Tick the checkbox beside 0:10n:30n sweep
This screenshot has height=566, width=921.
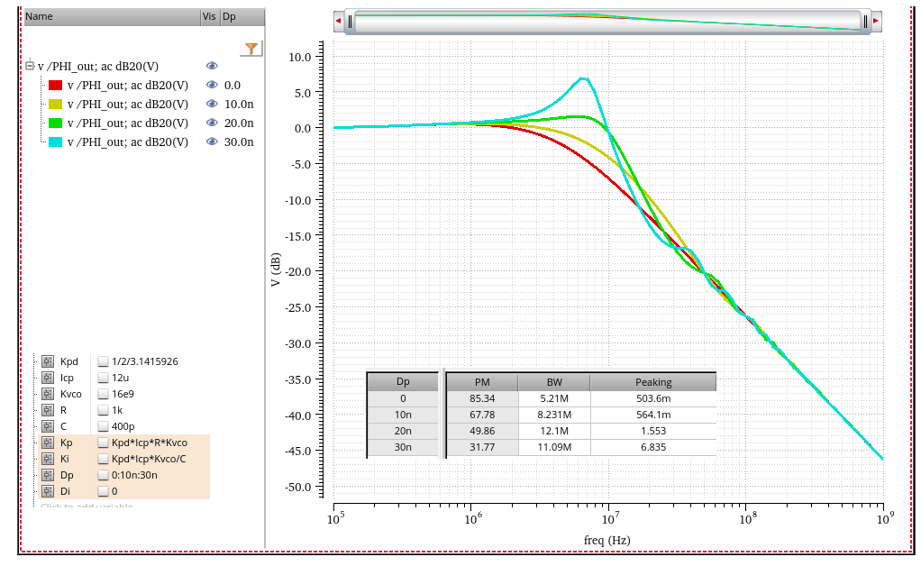(104, 475)
